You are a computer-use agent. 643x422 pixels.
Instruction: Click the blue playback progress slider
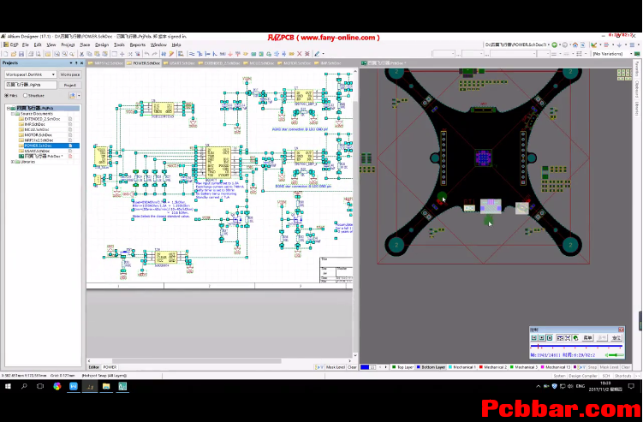576,347
